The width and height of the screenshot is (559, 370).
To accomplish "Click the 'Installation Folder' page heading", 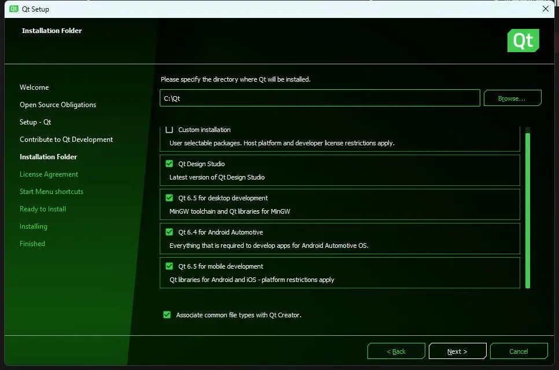I will click(52, 31).
